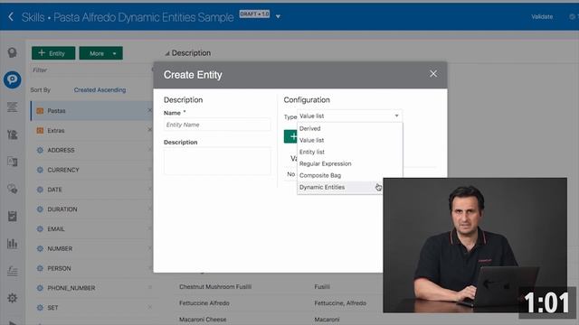Change sort order Created Ascending
The image size is (579, 325).
click(x=100, y=90)
